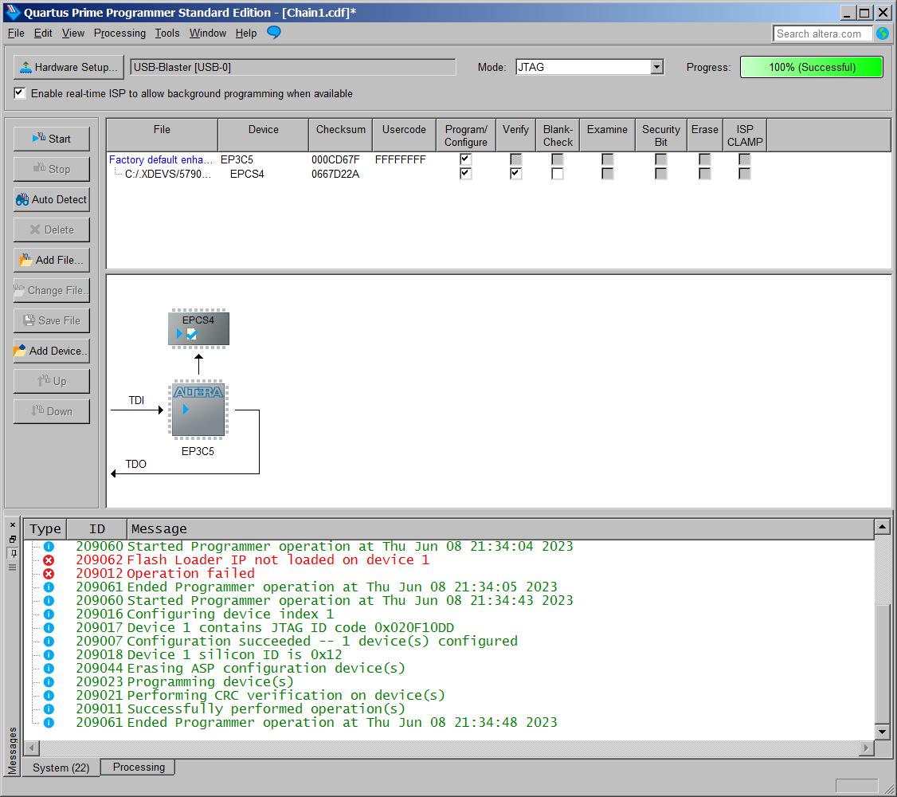Viewport: 897px width, 797px height.
Task: Click info icon for Configuration succeeded message
Action: point(49,642)
